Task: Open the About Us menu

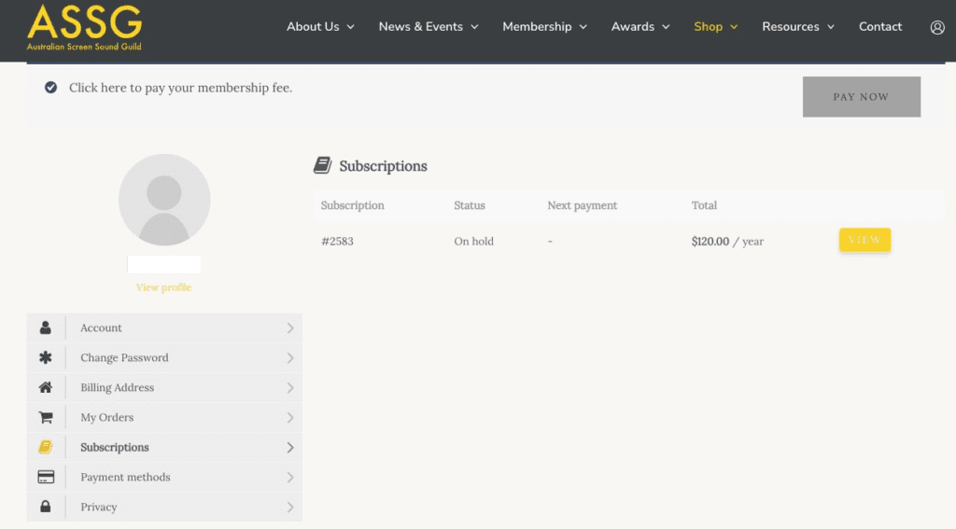Action: point(313,27)
